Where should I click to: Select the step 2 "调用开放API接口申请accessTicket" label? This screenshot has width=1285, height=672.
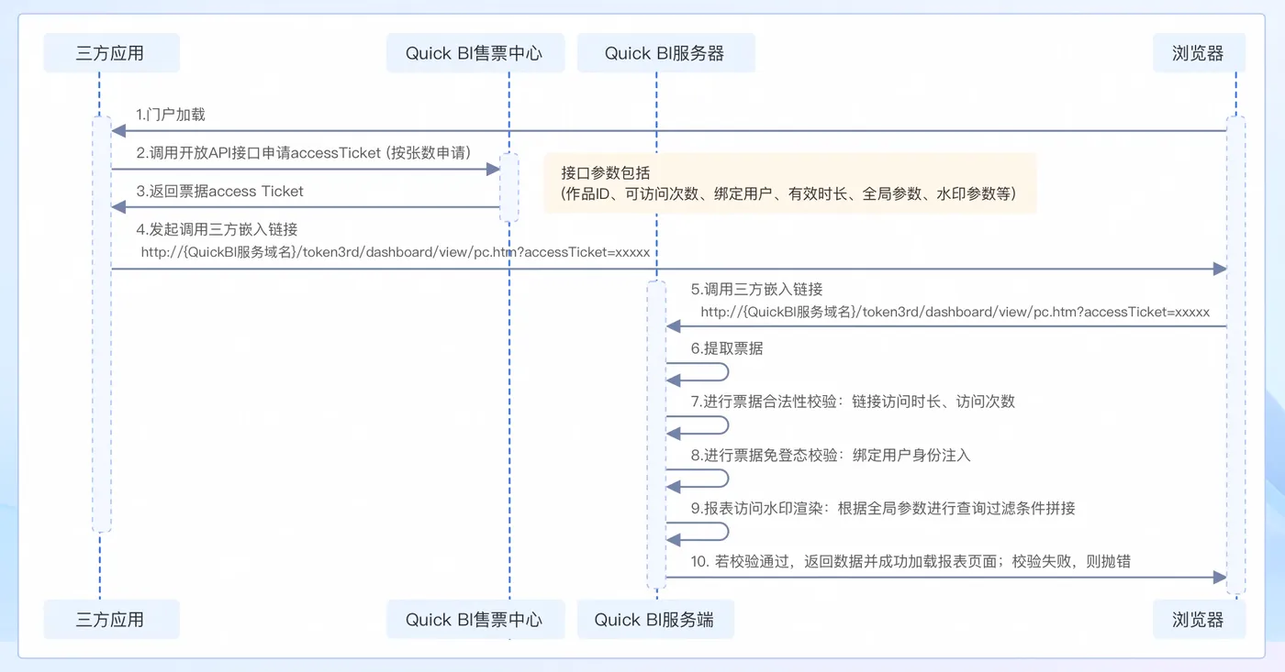[x=304, y=153]
